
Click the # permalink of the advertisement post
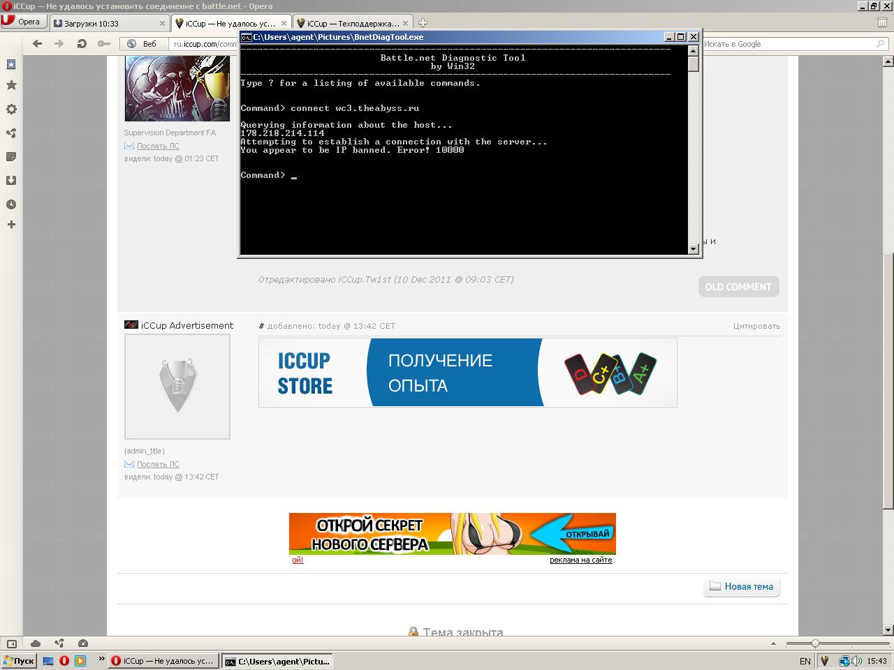(x=261, y=326)
